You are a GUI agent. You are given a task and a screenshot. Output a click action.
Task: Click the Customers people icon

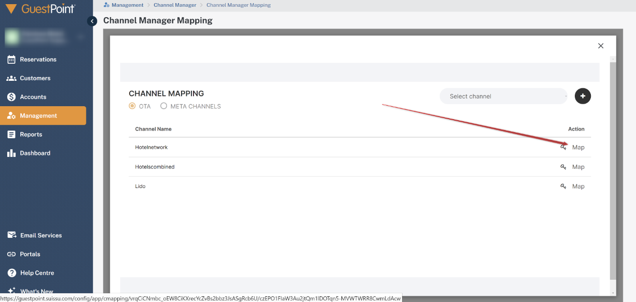click(11, 78)
